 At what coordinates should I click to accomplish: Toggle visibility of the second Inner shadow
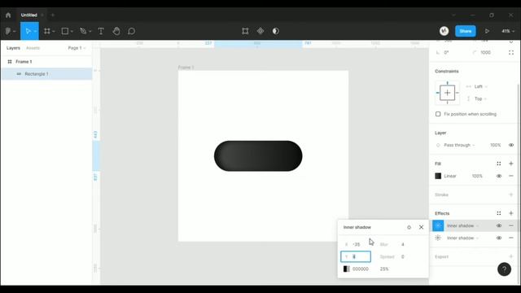point(499,238)
